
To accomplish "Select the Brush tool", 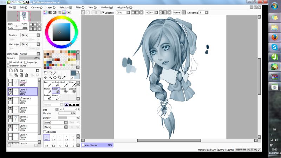I will click(64, 84).
